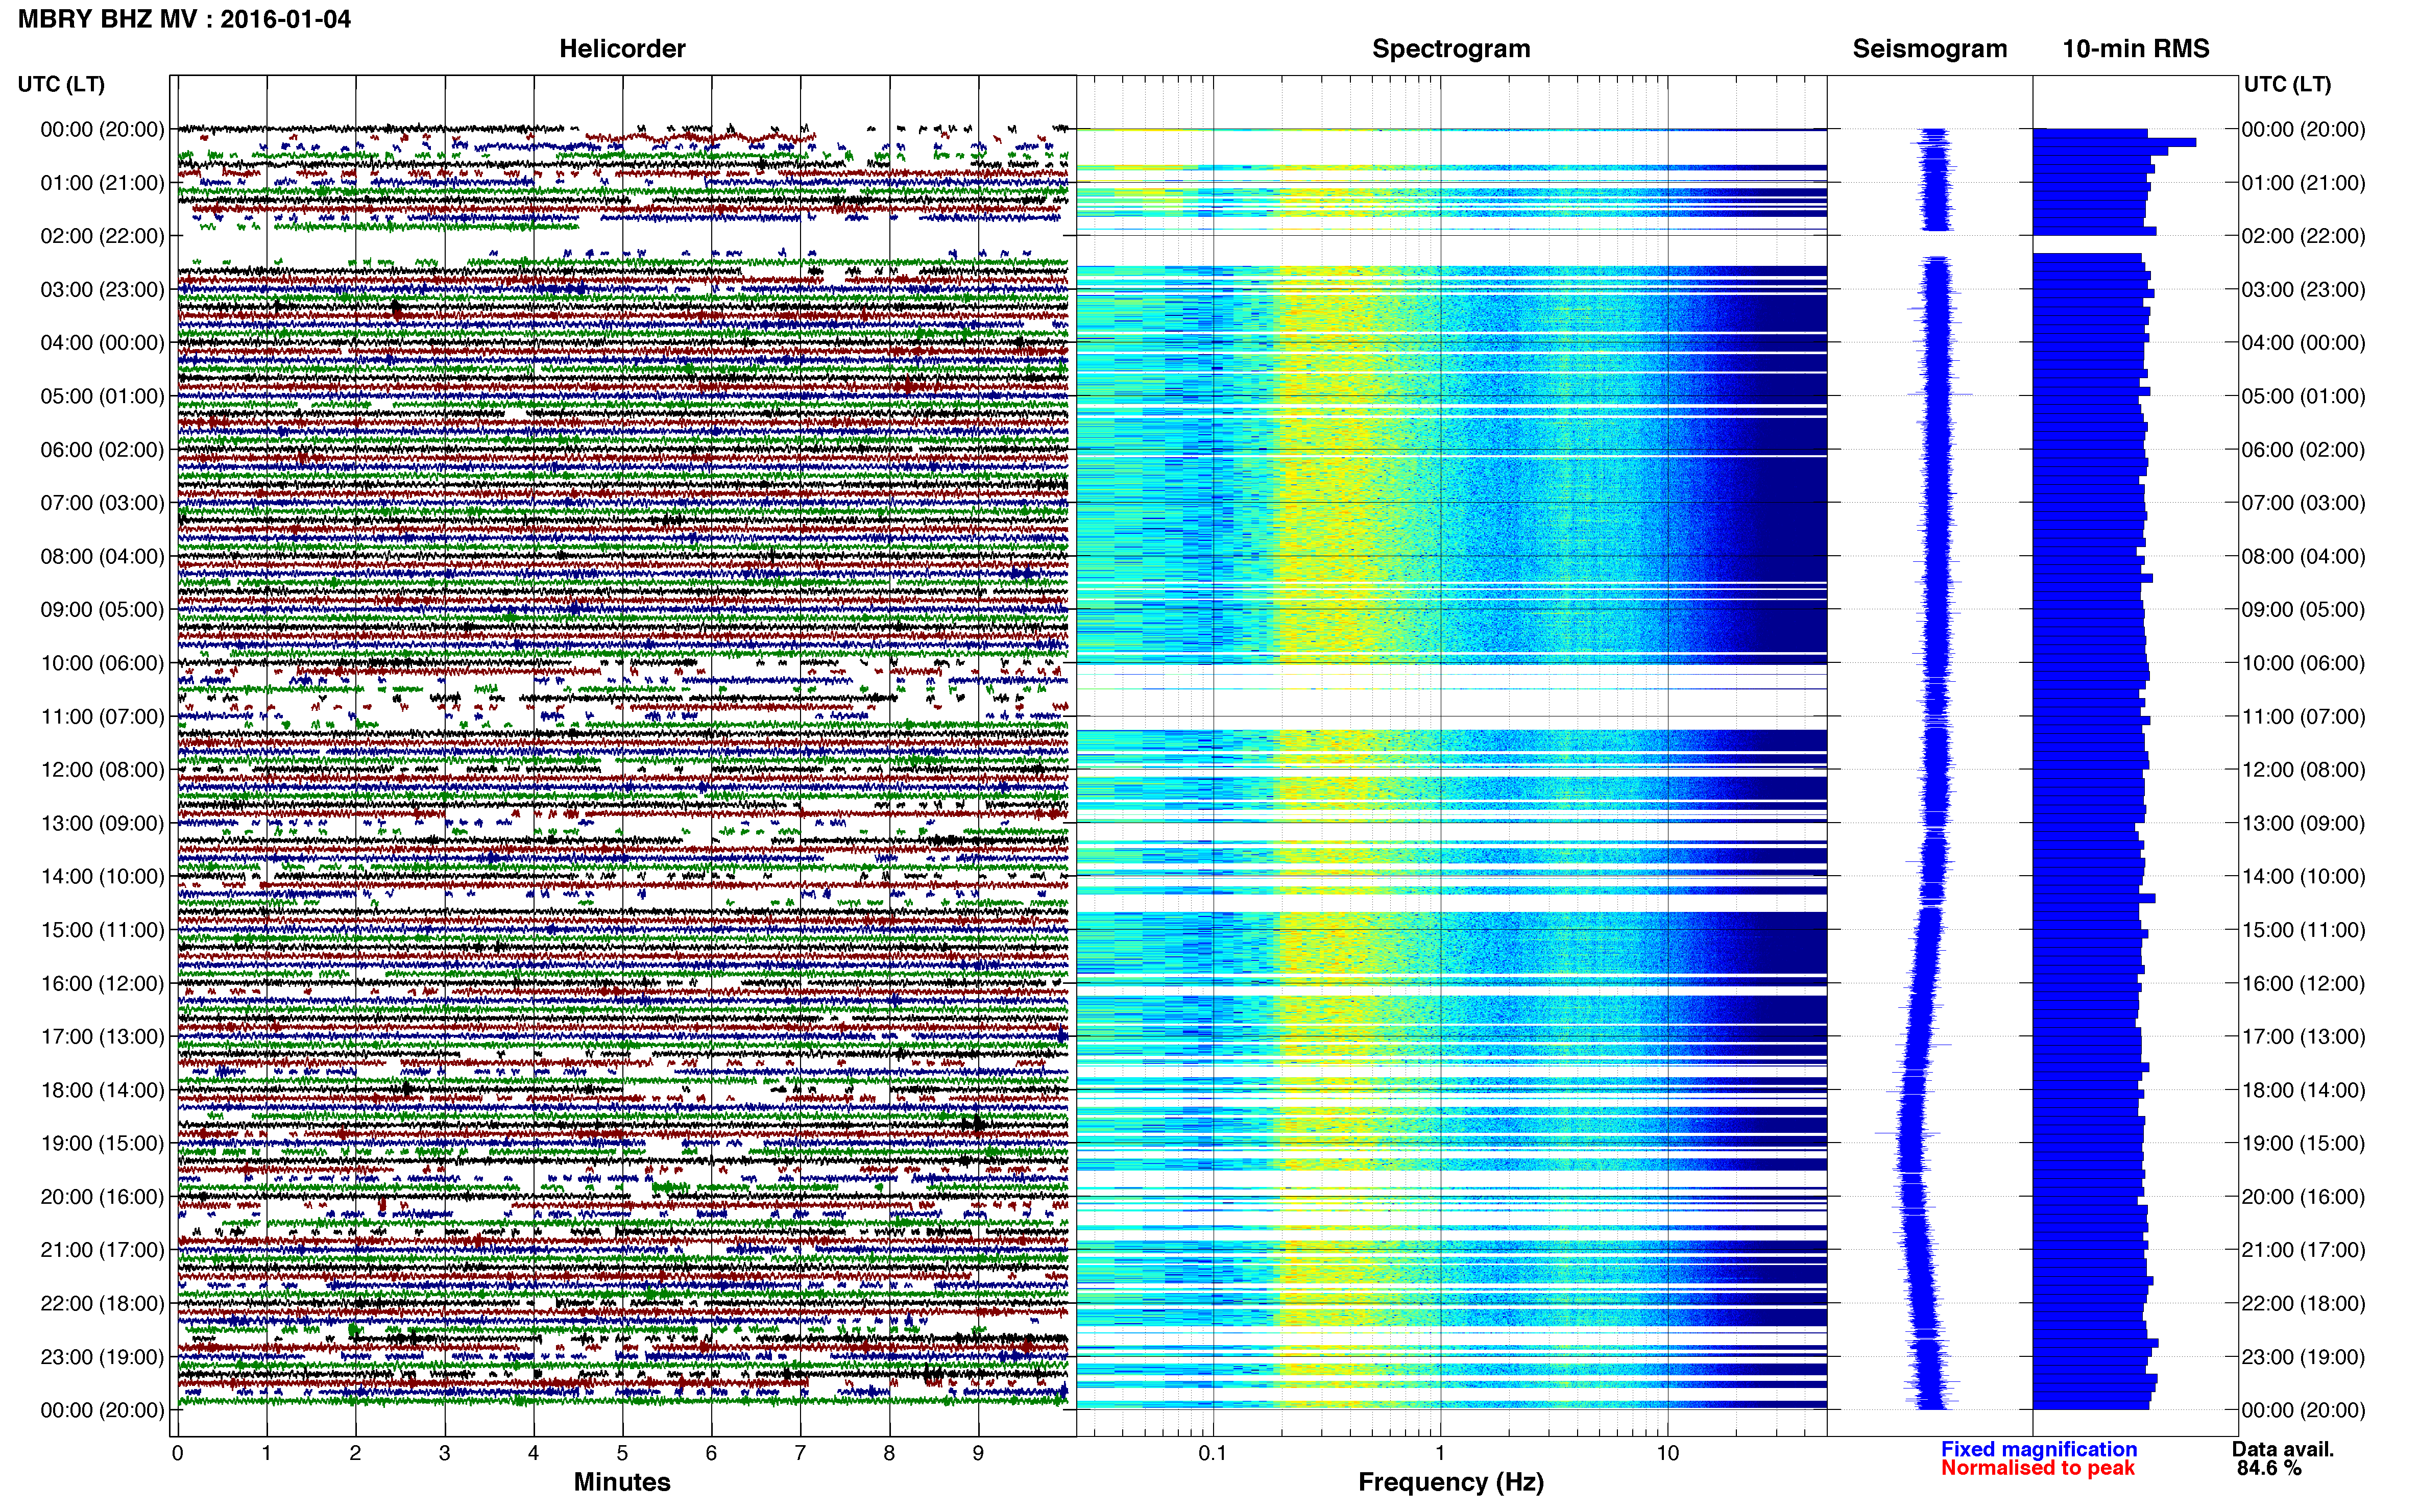Click left time label '10:00 (06:00)'
2420x1512 pixels.
coord(102,663)
